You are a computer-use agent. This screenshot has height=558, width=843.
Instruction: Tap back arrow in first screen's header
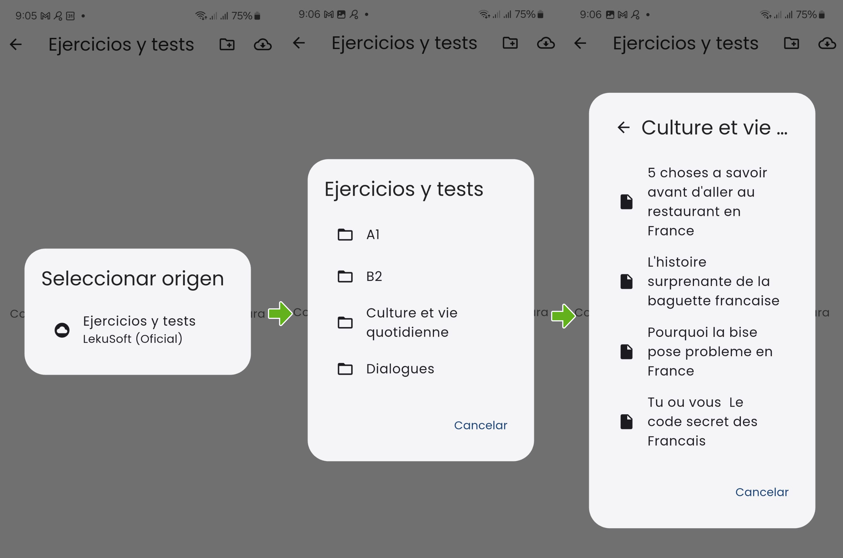[16, 44]
